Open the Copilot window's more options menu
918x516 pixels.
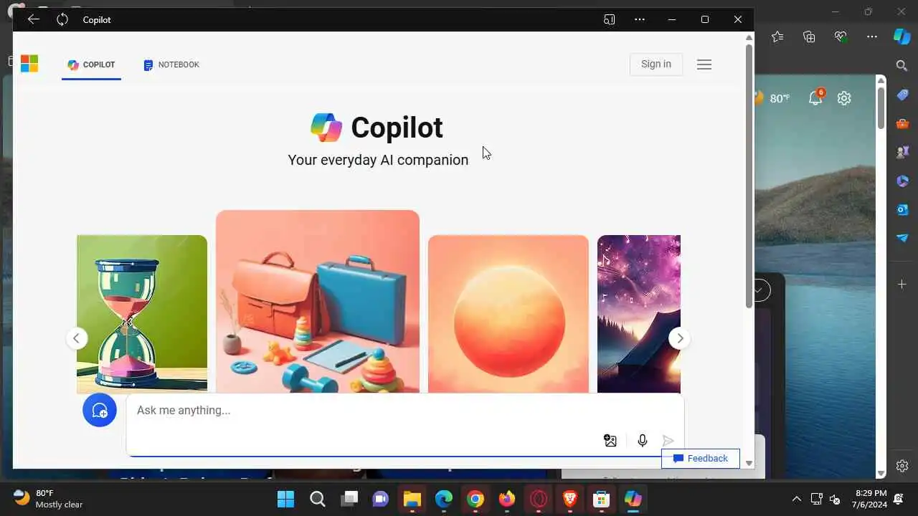point(640,19)
